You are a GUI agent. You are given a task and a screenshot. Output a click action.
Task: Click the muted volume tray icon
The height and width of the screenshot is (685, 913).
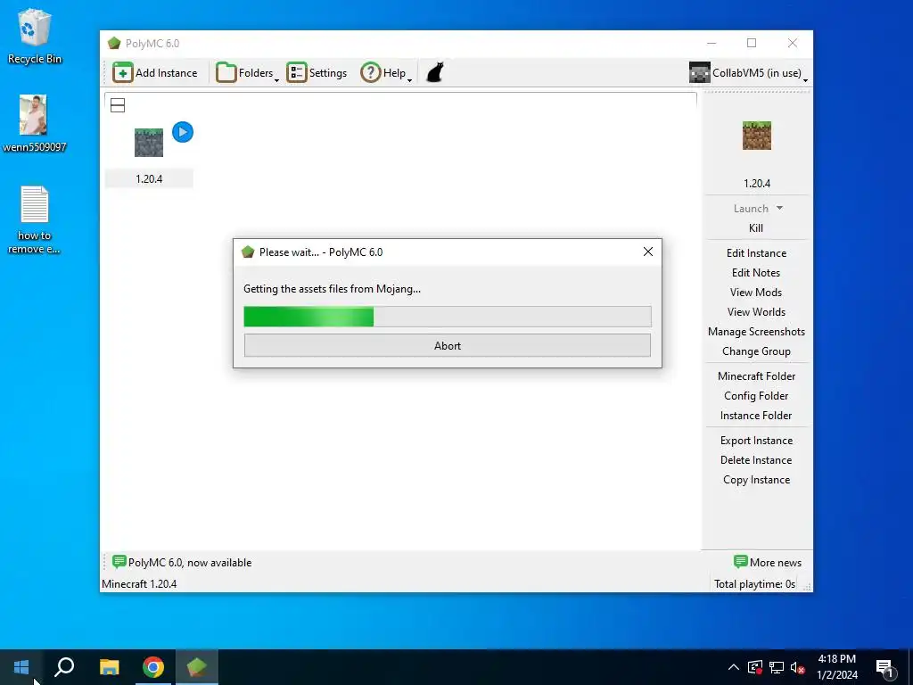tap(798, 667)
